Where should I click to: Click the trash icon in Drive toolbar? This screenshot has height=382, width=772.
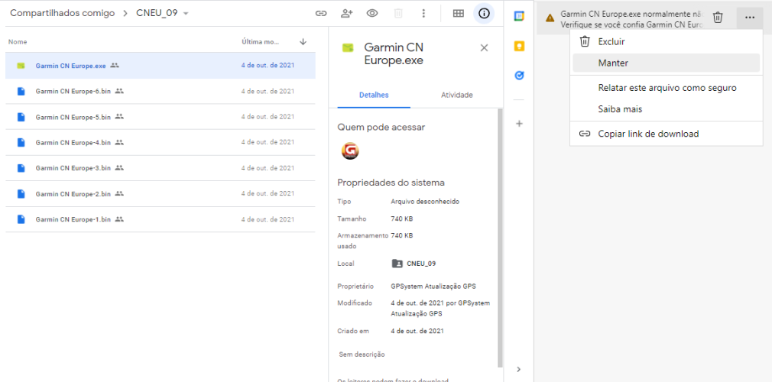397,14
